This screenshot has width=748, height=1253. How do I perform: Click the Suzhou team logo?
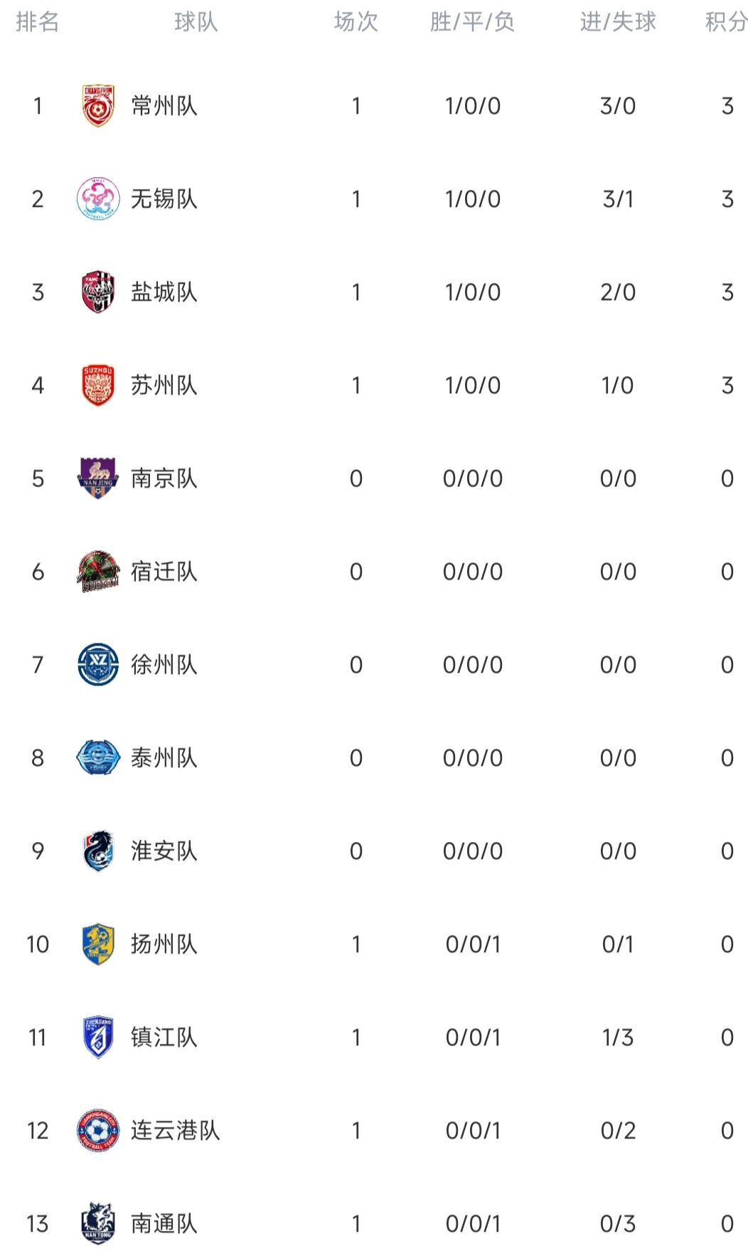pos(98,385)
